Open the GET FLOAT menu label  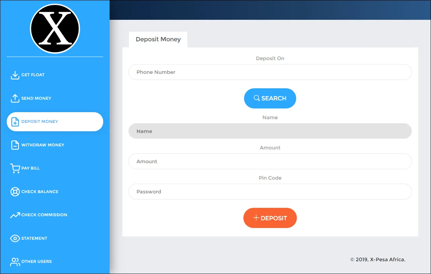(33, 75)
